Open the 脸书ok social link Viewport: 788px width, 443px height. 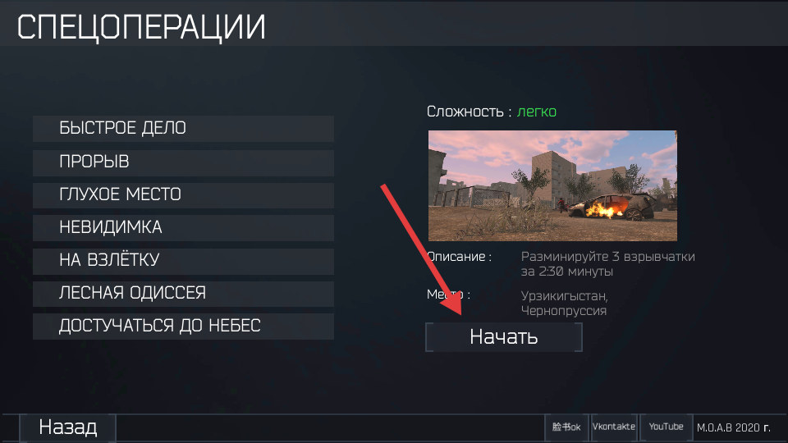click(x=566, y=427)
